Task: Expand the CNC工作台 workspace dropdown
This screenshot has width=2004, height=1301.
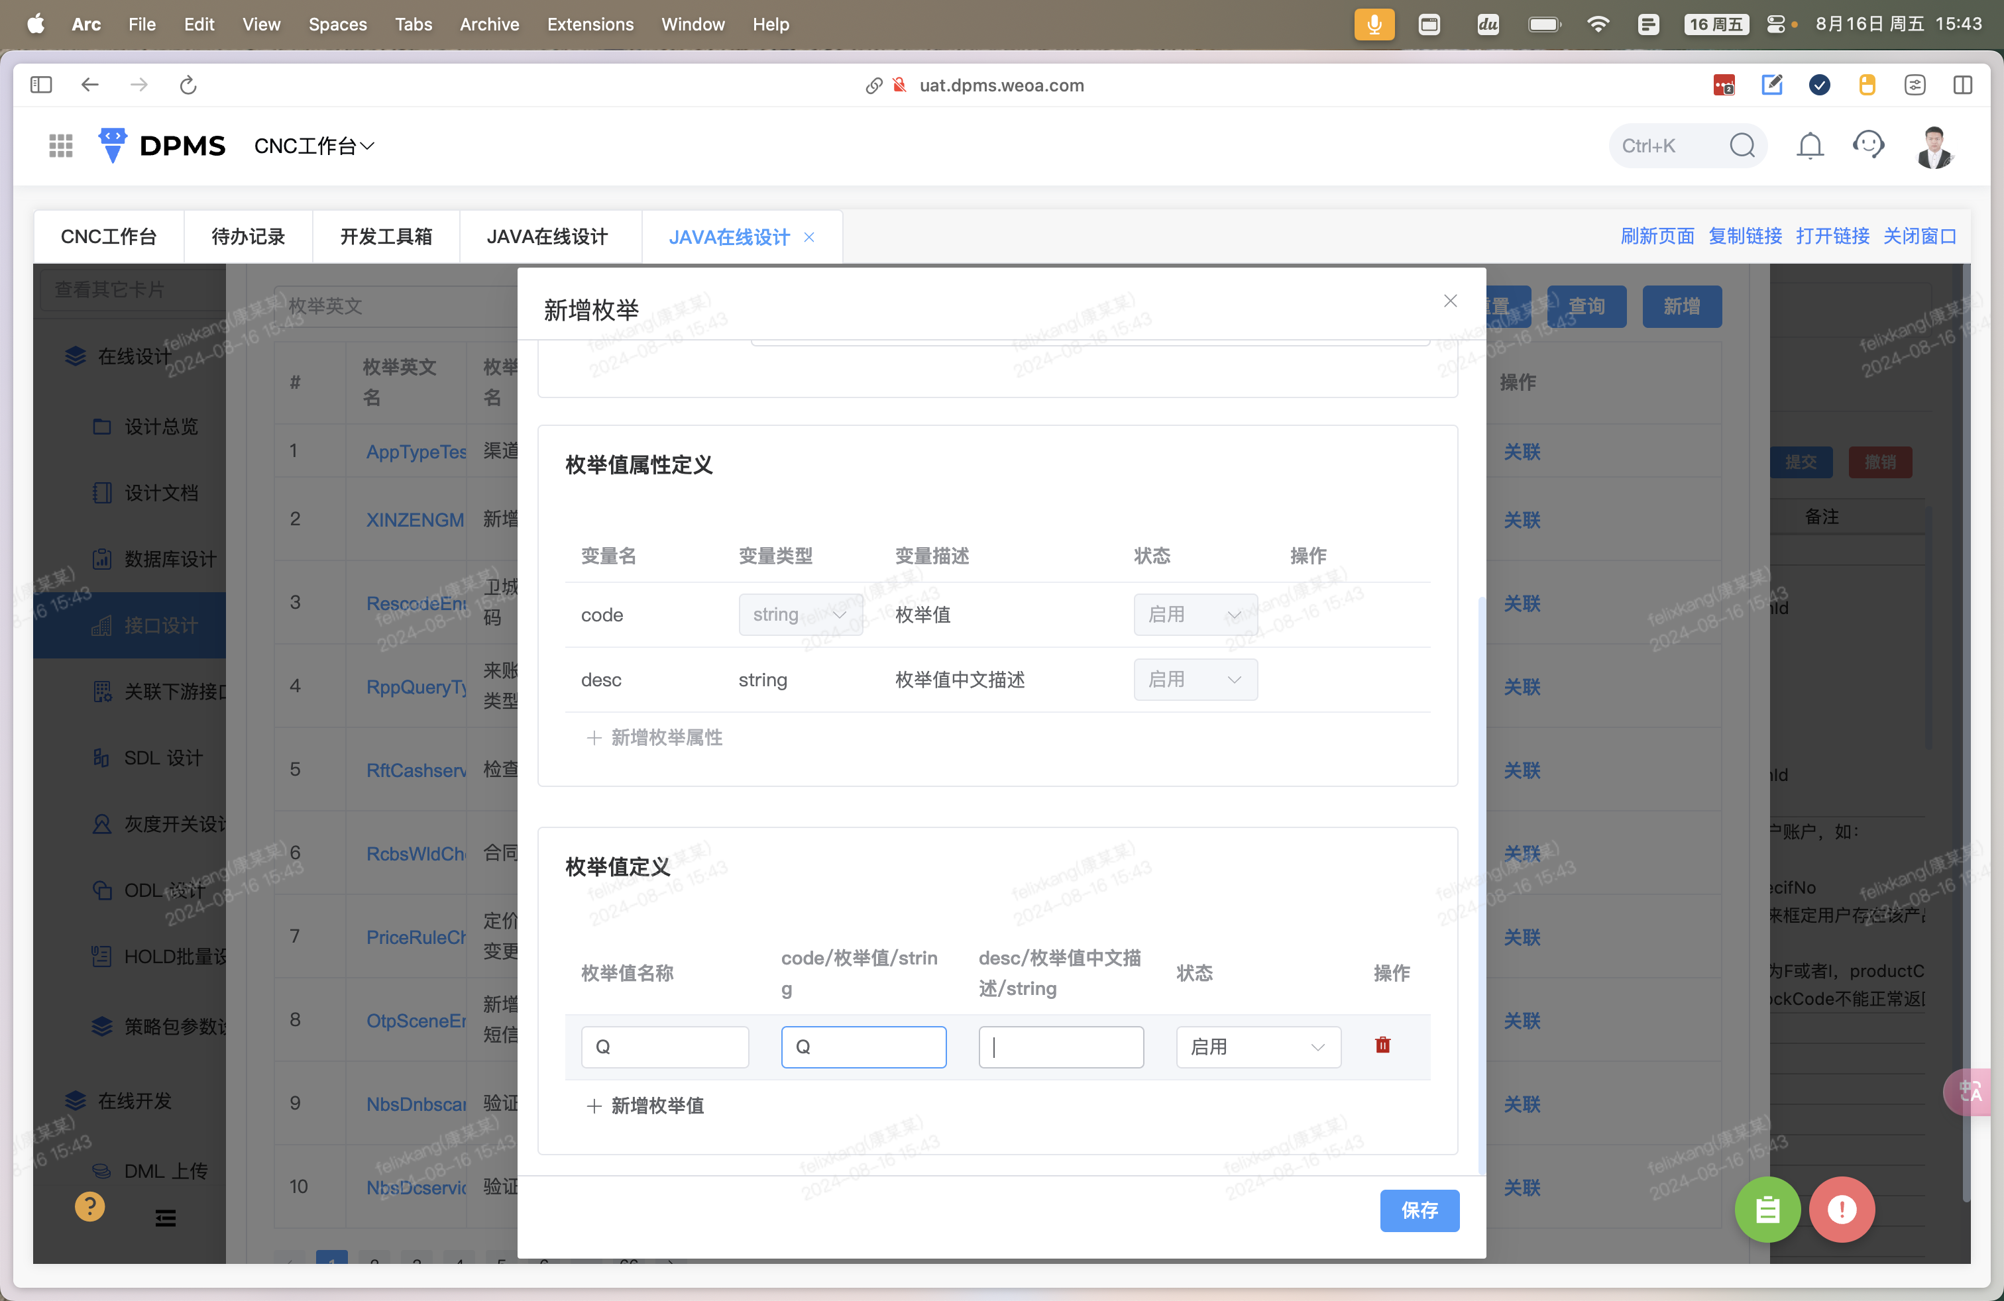Action: 314,146
